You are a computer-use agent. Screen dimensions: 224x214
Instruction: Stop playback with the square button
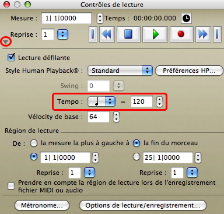tap(128, 34)
